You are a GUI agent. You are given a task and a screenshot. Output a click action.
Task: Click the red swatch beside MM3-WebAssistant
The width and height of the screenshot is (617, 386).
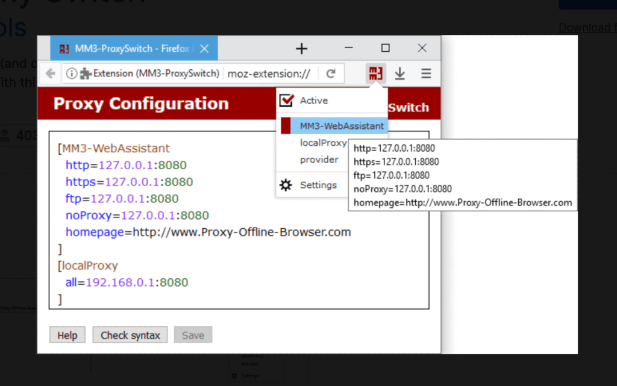286,126
